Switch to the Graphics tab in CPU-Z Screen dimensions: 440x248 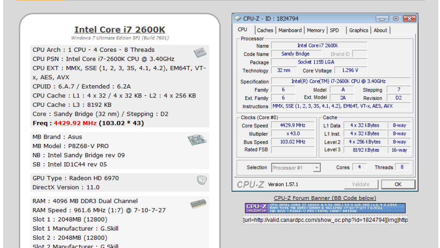(x=359, y=30)
